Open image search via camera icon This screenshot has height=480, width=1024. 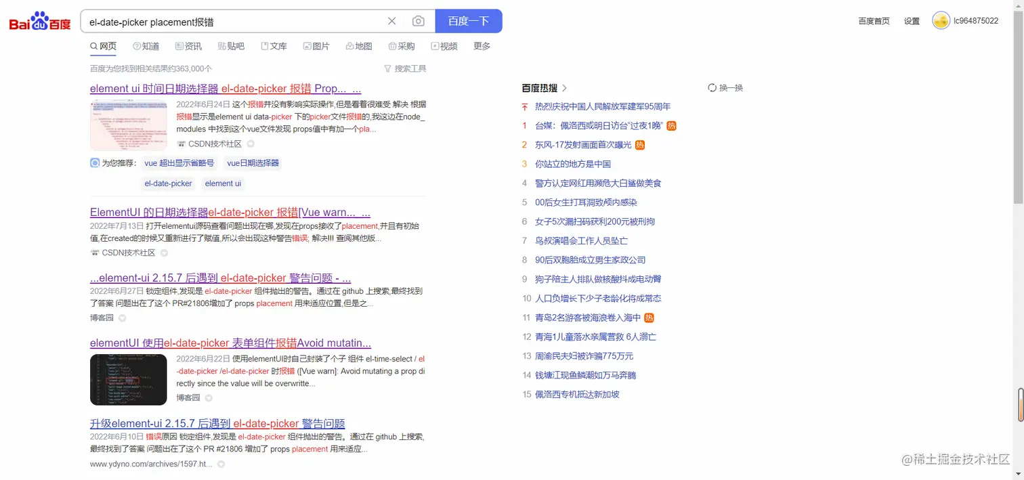tap(419, 21)
